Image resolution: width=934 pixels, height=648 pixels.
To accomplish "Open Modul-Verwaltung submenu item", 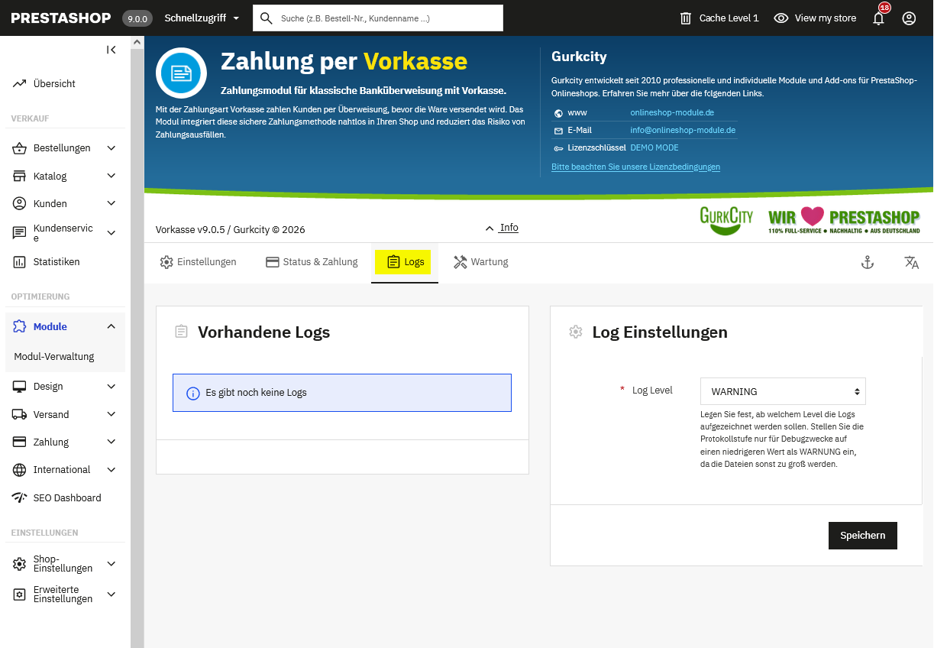I will coord(54,356).
